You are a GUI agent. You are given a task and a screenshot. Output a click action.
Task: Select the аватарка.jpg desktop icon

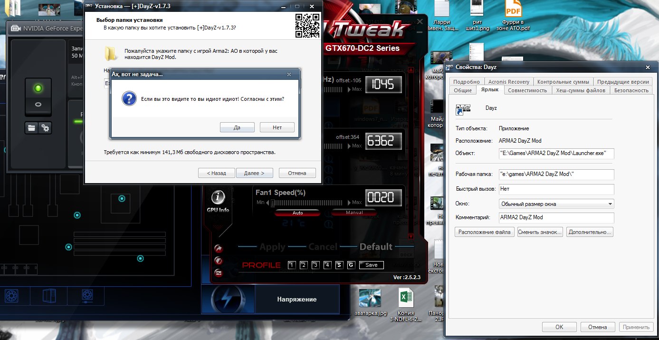370,302
